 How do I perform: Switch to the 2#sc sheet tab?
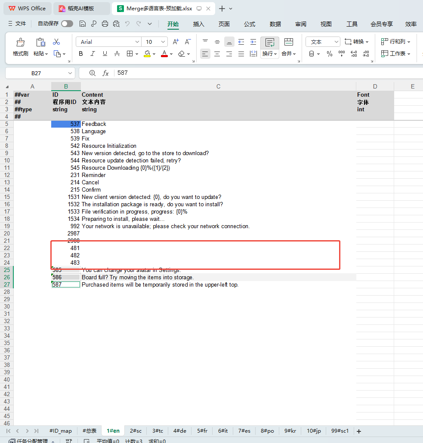136,431
